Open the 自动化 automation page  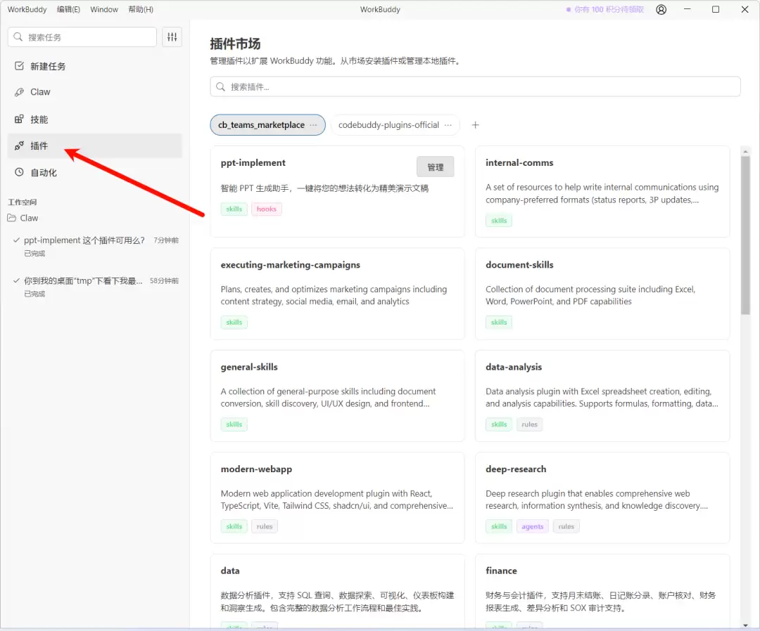pyautogui.click(x=44, y=172)
